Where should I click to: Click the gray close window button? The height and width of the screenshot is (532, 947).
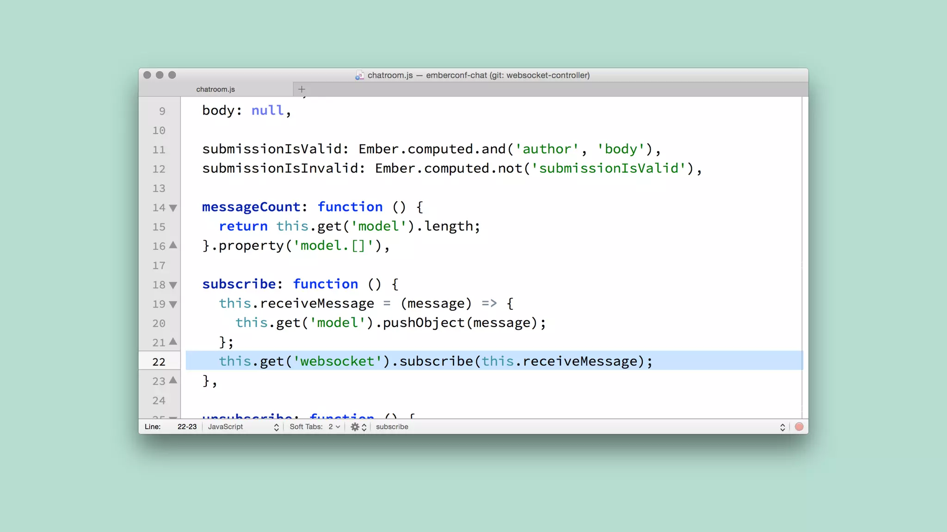pyautogui.click(x=147, y=75)
